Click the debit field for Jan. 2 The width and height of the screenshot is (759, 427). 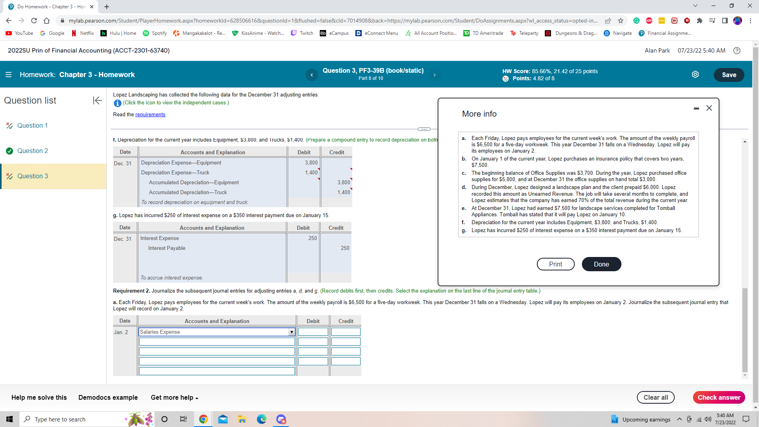313,332
